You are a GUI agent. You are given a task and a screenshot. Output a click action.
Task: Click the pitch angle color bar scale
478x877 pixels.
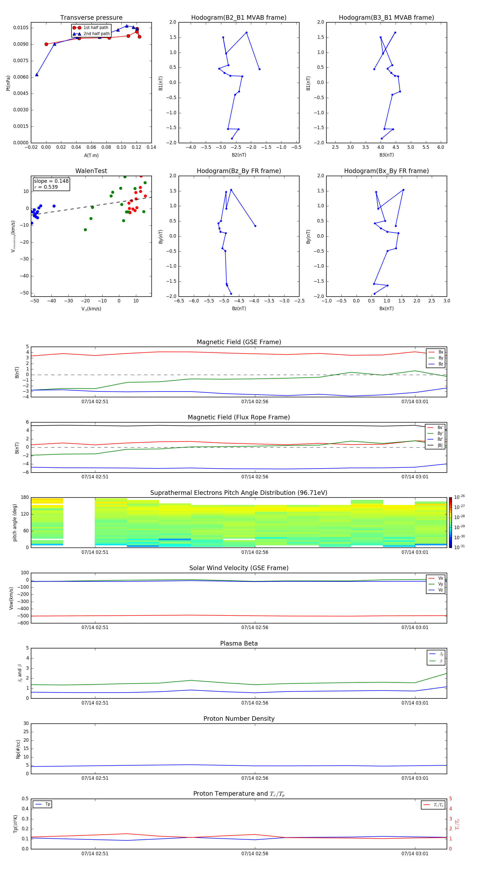click(450, 522)
